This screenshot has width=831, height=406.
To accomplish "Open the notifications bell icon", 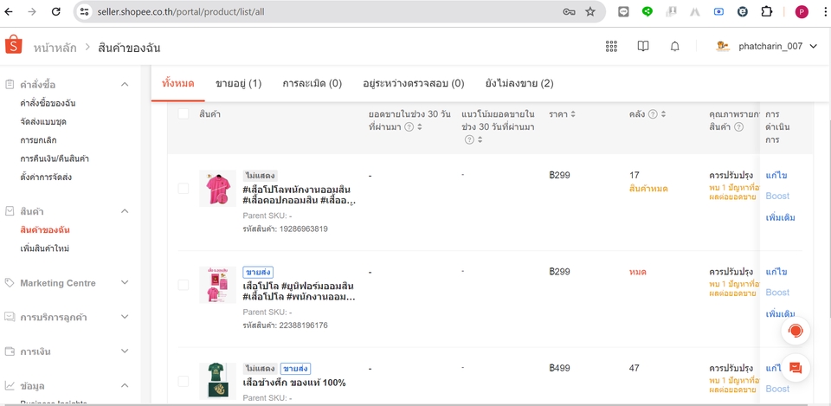I will [x=674, y=46].
